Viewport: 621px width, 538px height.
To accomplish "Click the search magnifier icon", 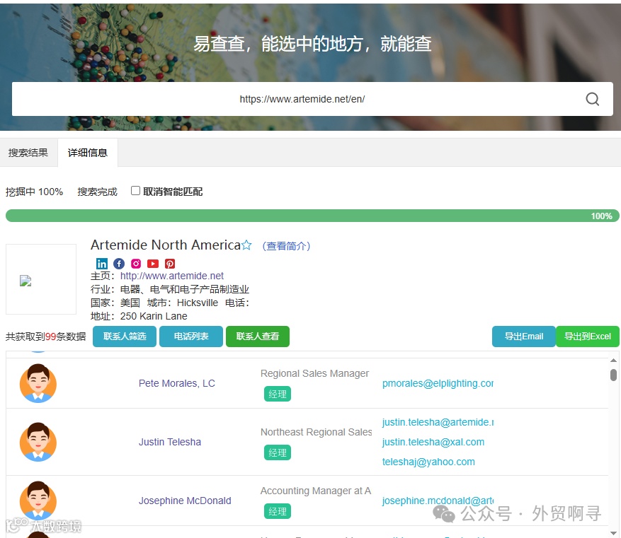I will (592, 99).
